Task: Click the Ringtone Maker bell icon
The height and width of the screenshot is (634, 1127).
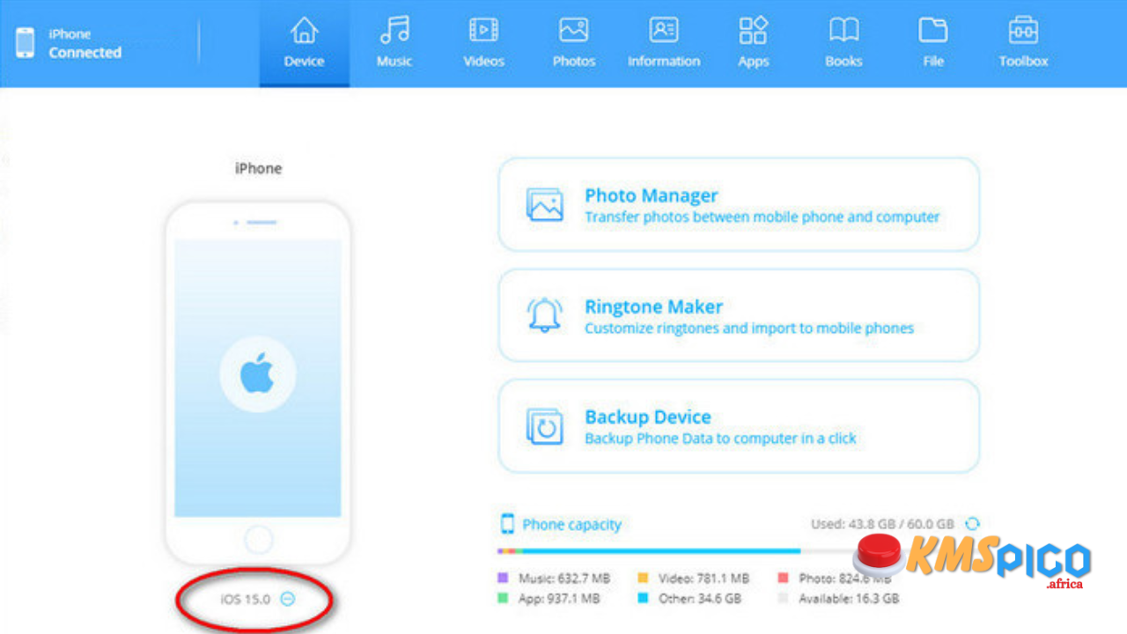Action: tap(544, 315)
